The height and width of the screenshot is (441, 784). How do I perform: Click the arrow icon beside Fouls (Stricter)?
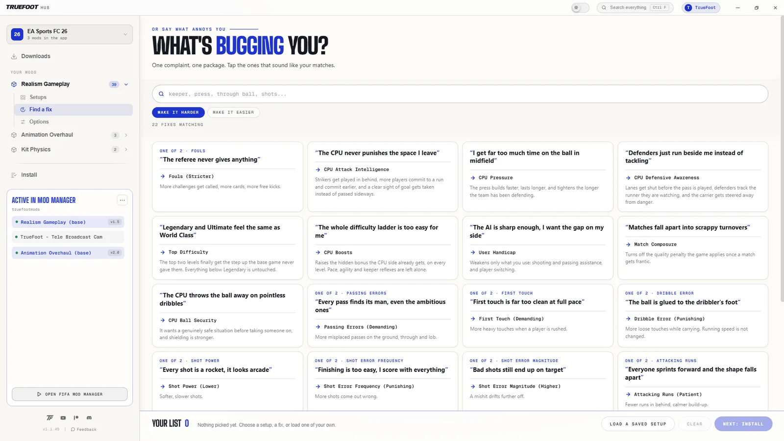coord(163,176)
